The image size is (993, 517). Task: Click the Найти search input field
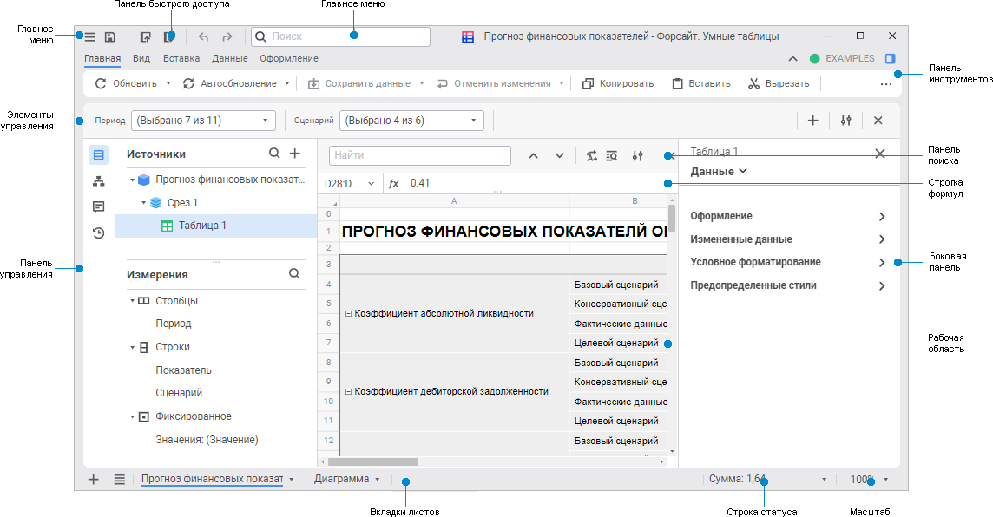(420, 155)
